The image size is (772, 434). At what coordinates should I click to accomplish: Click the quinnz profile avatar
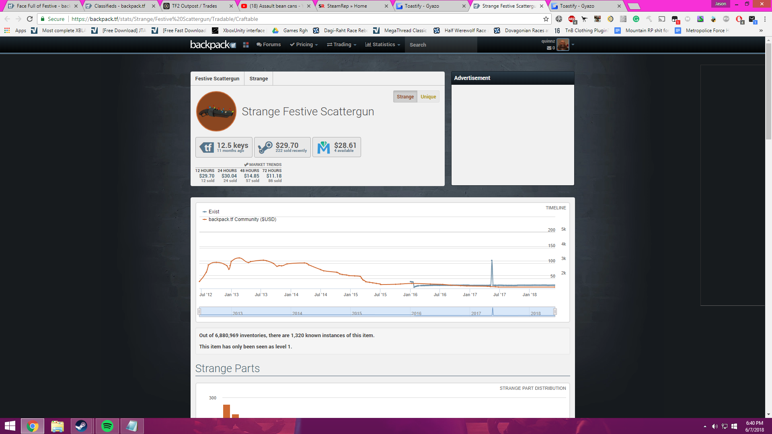pyautogui.click(x=563, y=45)
